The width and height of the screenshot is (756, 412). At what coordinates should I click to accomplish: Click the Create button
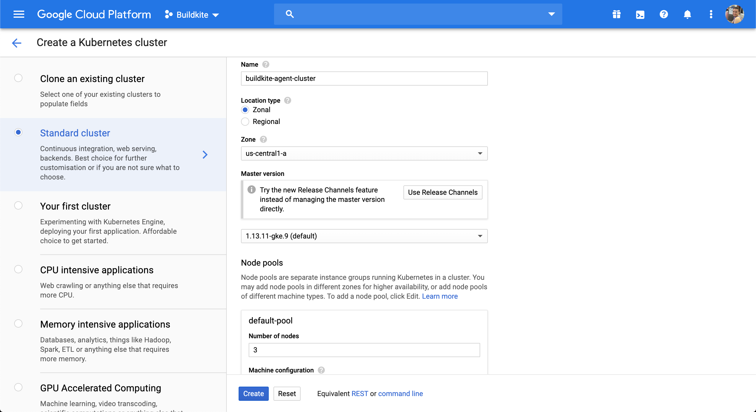253,394
